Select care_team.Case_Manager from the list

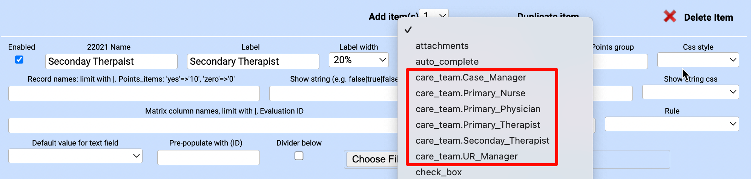coord(471,77)
